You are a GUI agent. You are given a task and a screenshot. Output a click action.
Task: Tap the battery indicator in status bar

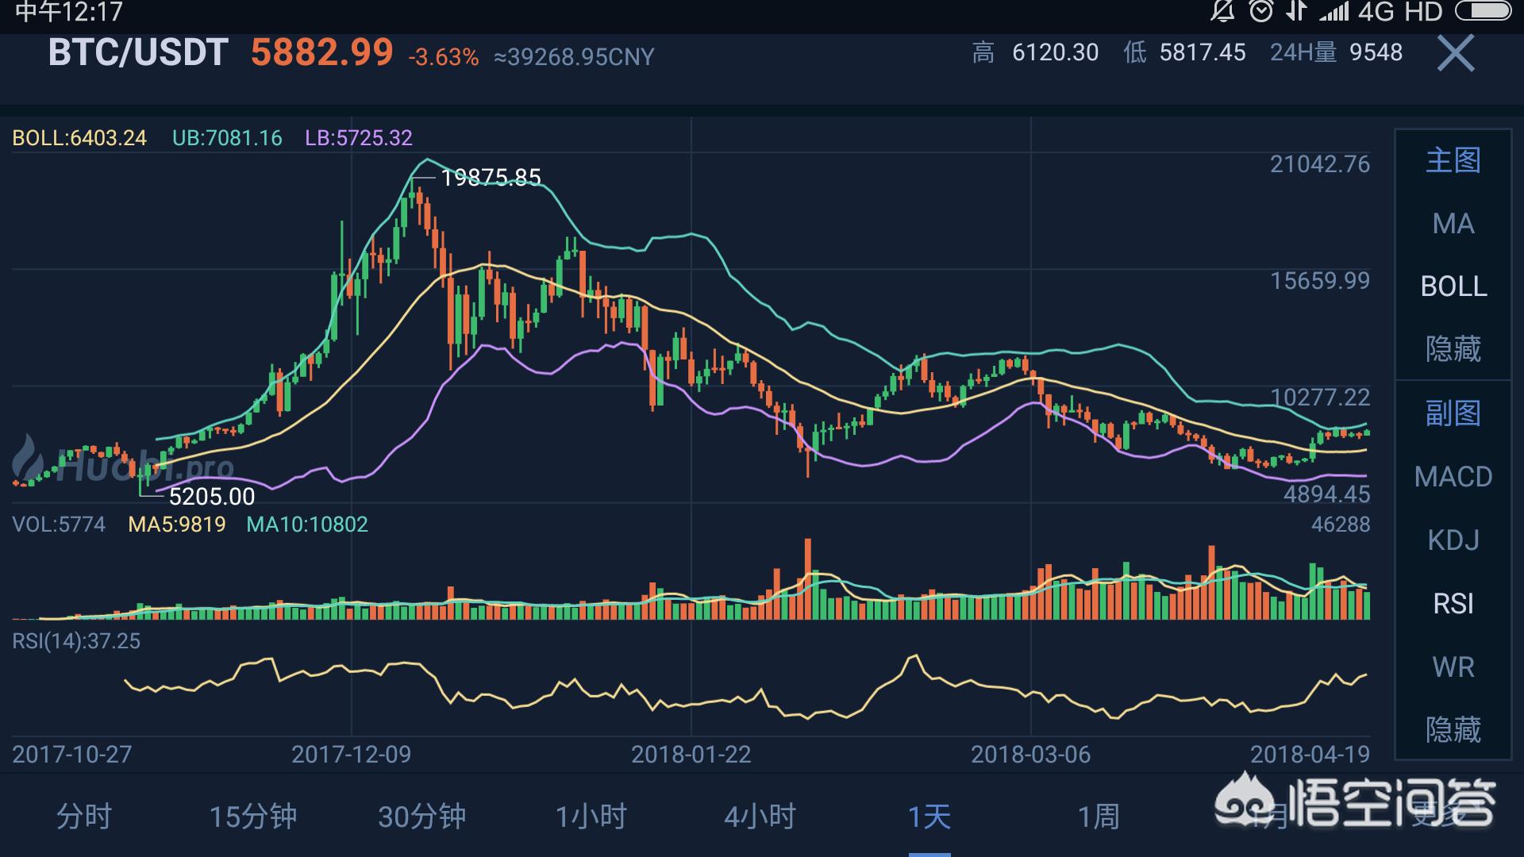(x=1483, y=11)
